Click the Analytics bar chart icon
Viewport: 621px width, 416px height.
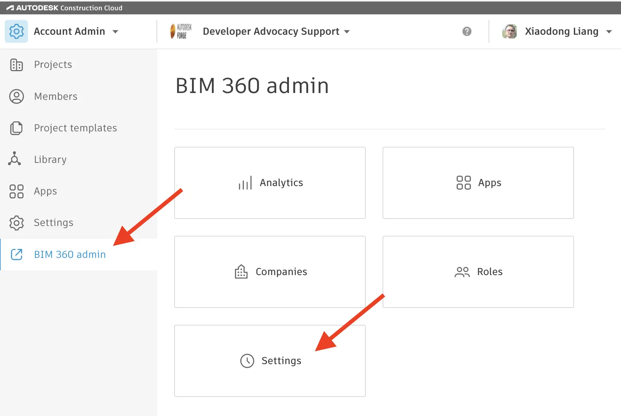coord(245,183)
